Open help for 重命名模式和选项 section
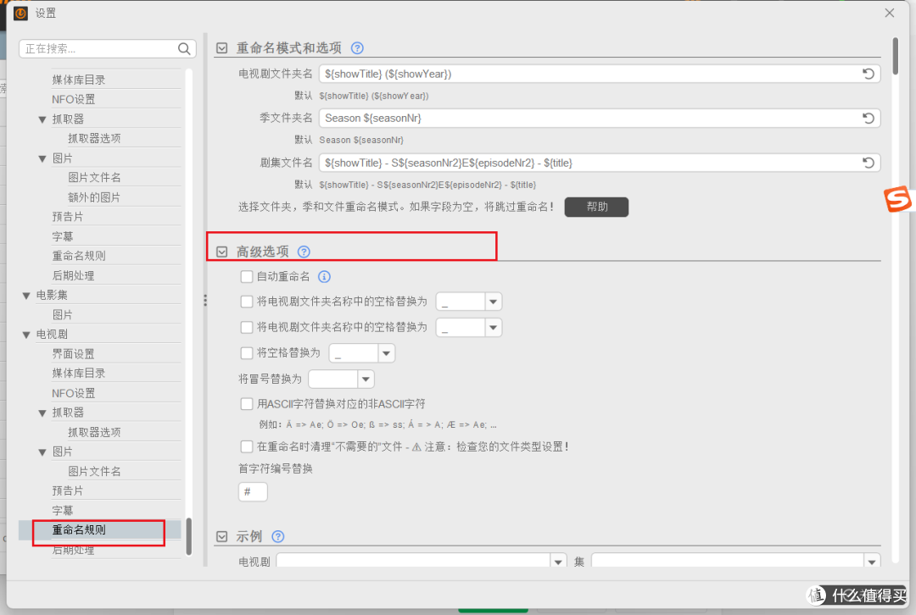The image size is (916, 615). [x=357, y=48]
